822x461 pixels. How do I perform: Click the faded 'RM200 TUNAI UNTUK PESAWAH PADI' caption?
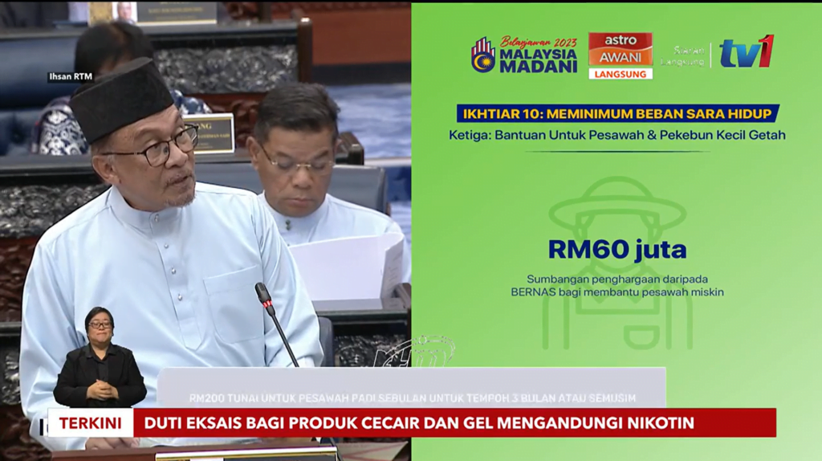tap(412, 398)
